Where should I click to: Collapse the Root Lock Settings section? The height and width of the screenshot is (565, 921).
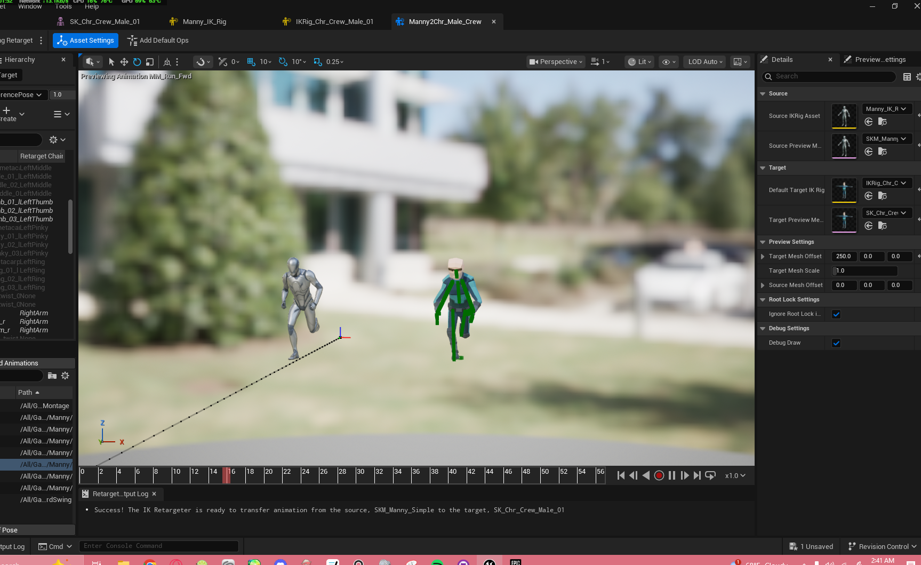coord(763,300)
